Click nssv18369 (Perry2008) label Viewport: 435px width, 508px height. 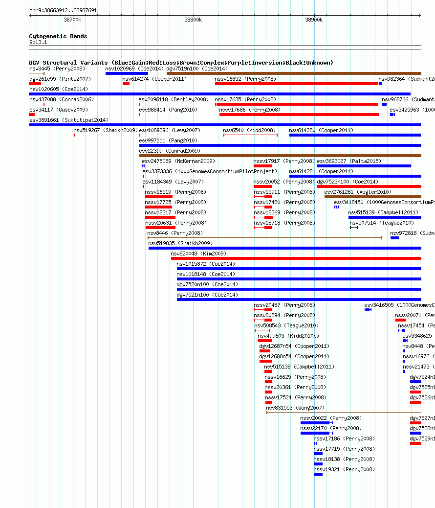[x=284, y=212]
